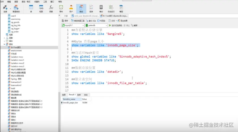The height and width of the screenshot is (132, 238).
Task: Switch to the B+Tree索引 @peterdb tab
Action: 114,16
